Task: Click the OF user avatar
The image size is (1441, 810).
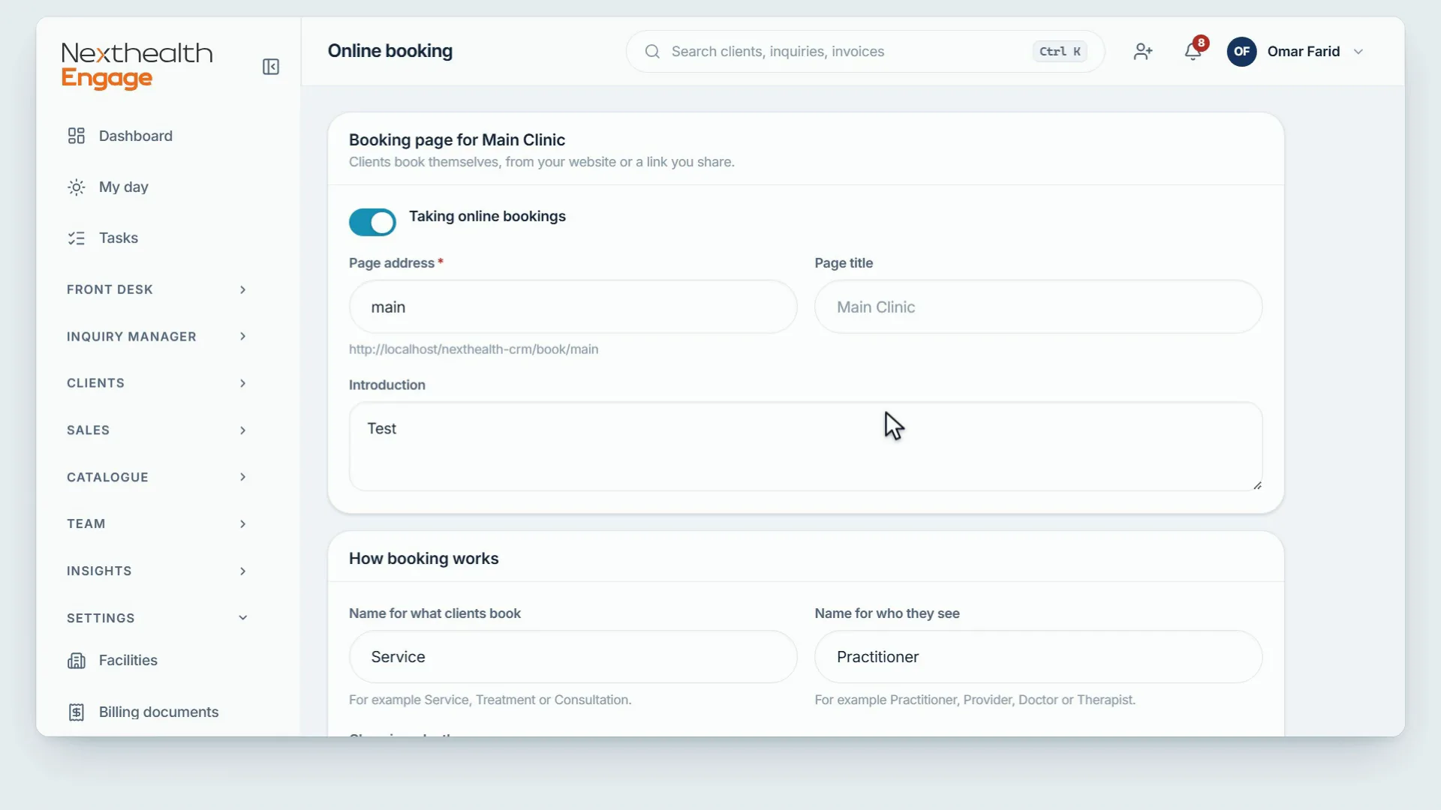Action: pos(1242,52)
